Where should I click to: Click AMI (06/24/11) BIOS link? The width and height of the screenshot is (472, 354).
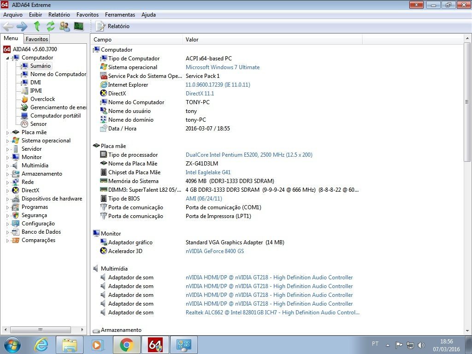click(204, 198)
